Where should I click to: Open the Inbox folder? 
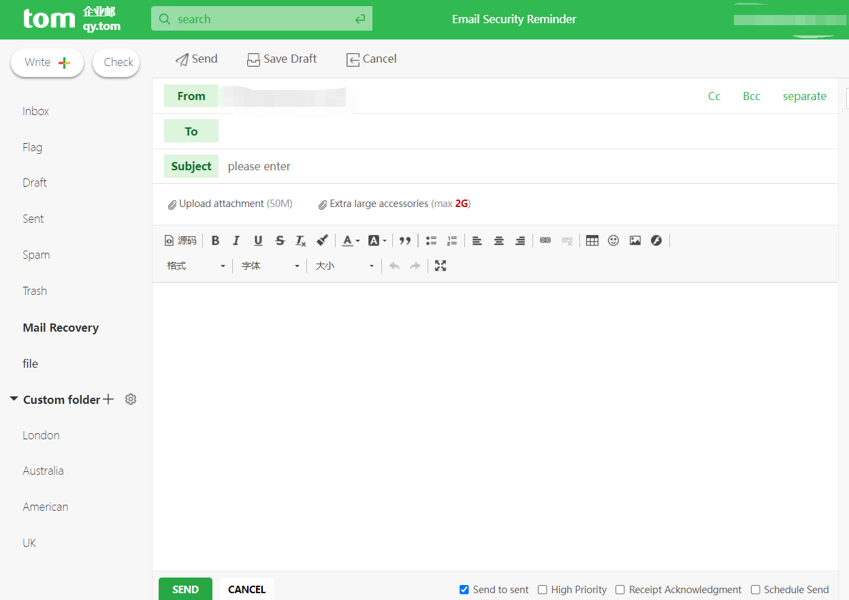coord(35,111)
